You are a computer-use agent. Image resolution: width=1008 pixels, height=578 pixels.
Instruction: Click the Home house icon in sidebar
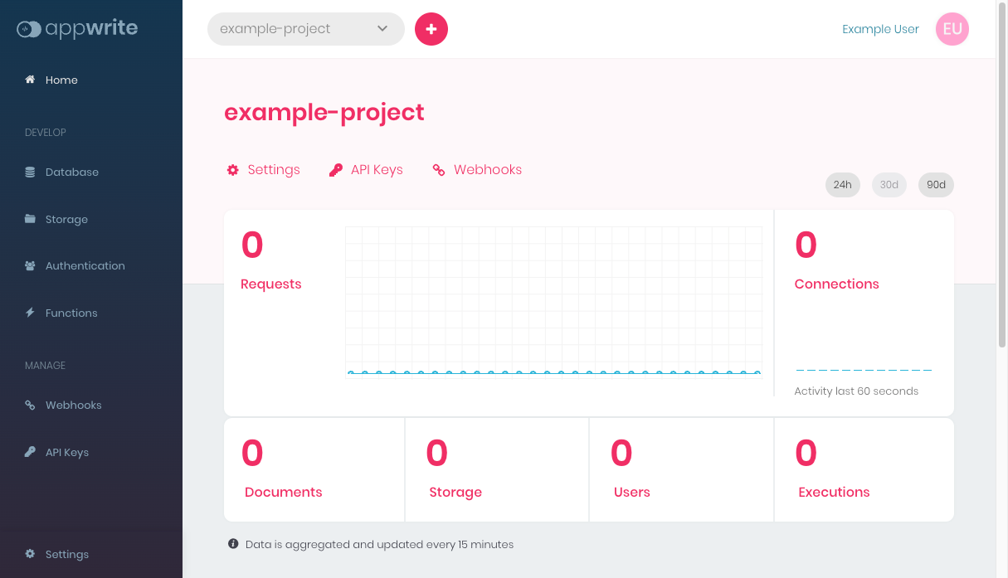tap(30, 80)
